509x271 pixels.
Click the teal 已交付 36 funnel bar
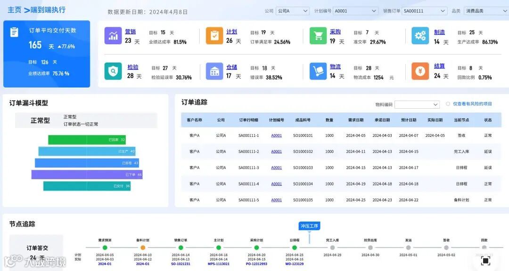pos(87,186)
